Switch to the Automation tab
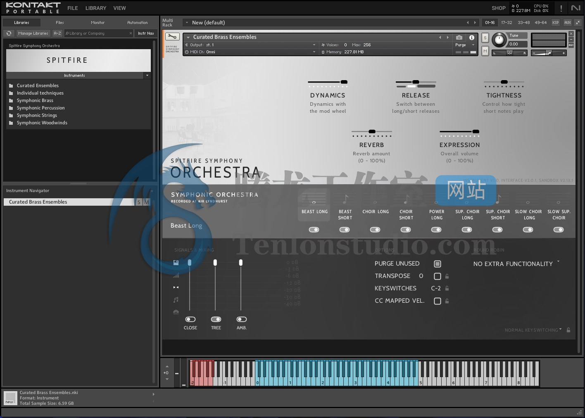 coord(138,23)
